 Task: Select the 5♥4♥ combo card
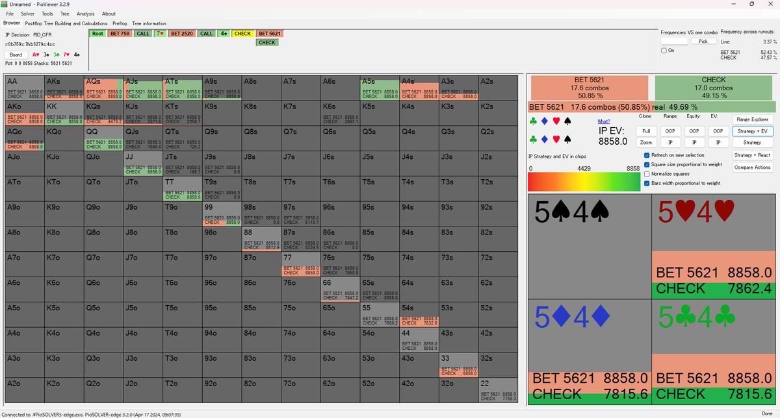(x=714, y=246)
